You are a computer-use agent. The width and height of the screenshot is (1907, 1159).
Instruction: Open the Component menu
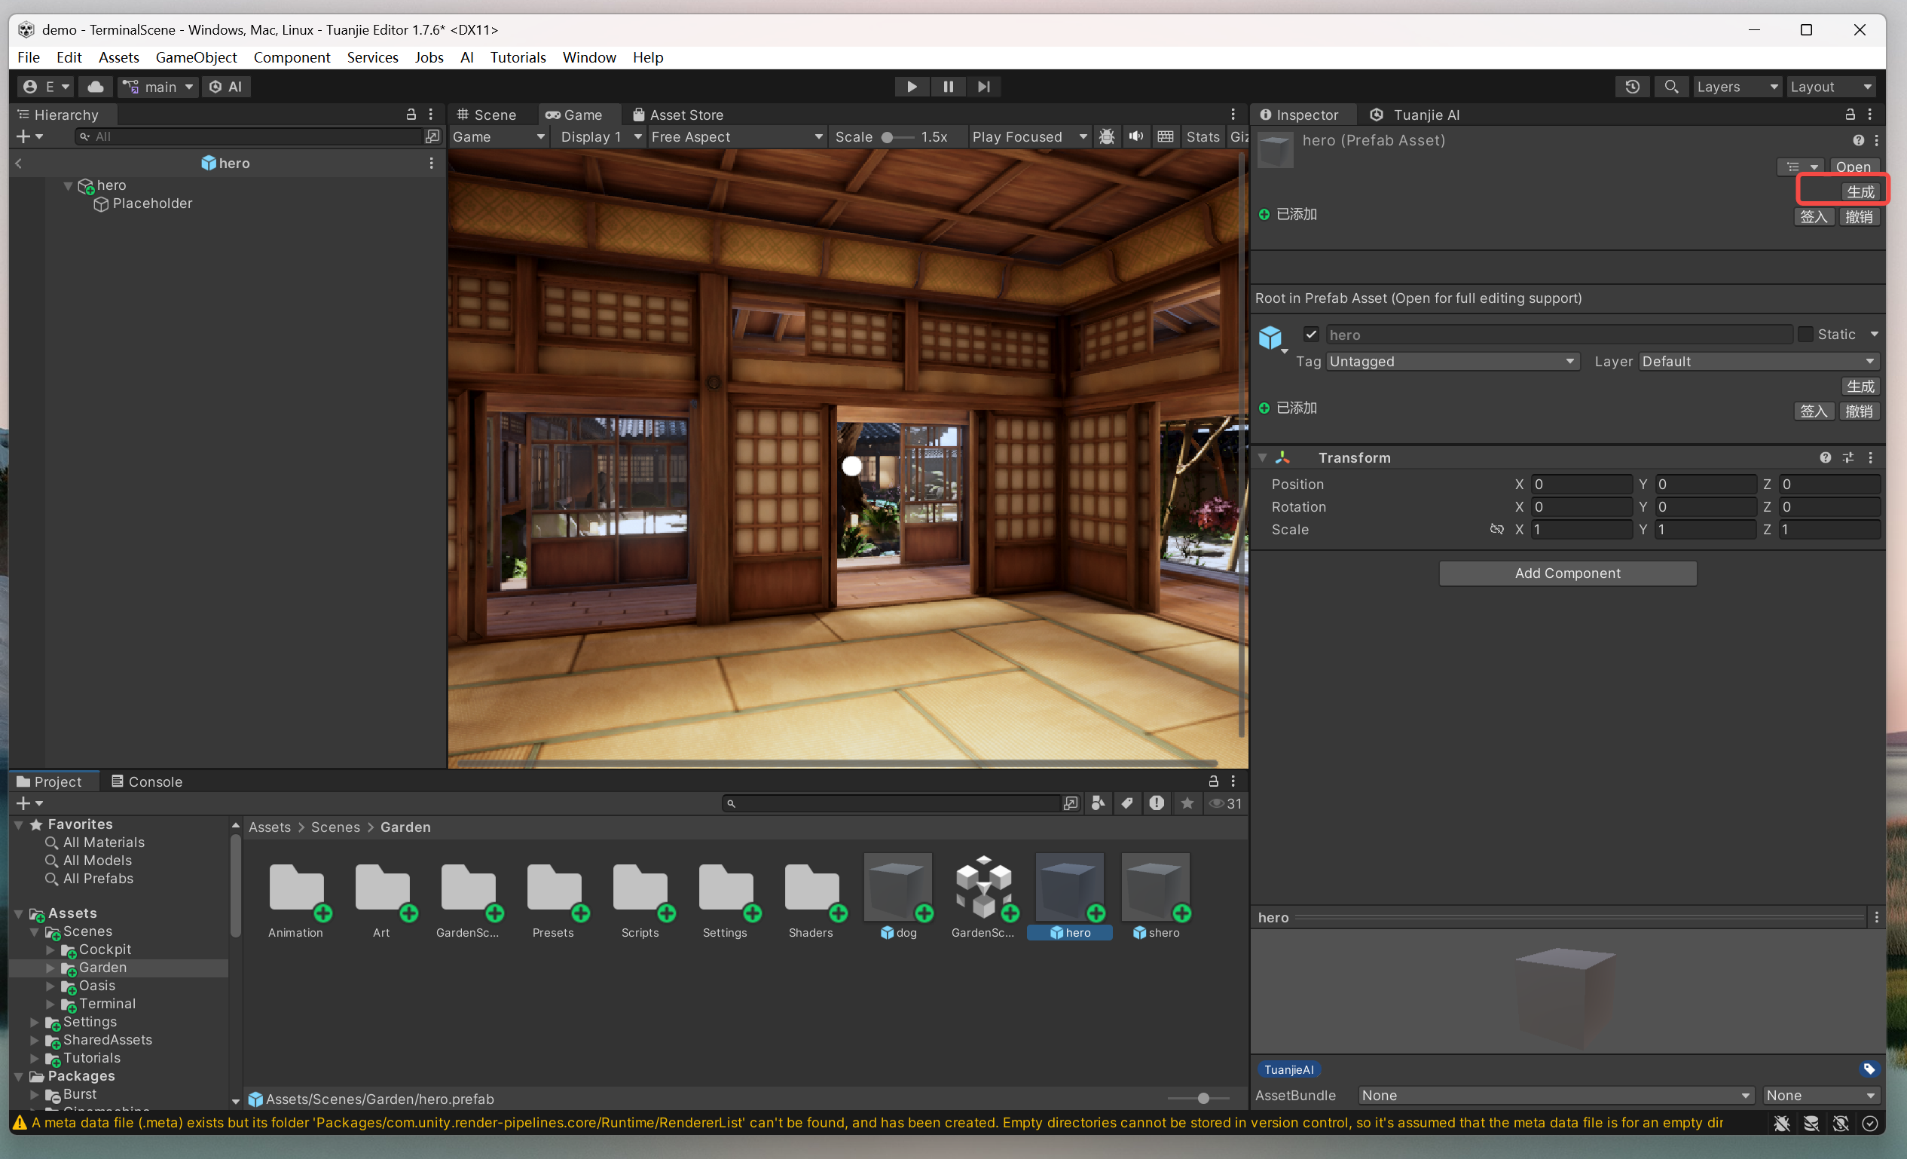pos(292,57)
